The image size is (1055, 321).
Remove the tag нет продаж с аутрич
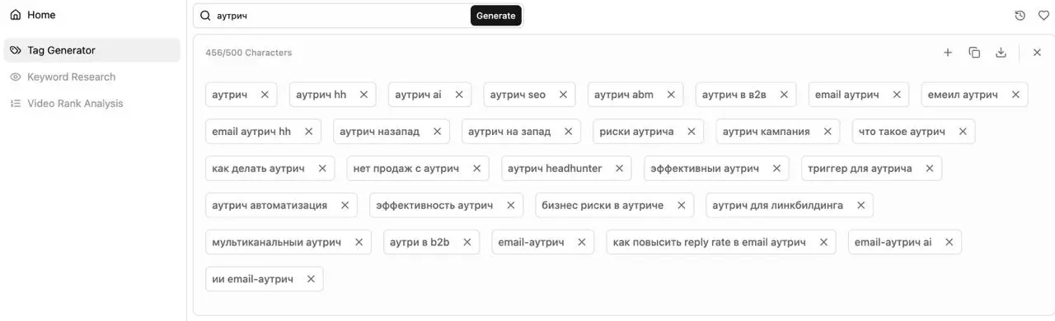476,168
